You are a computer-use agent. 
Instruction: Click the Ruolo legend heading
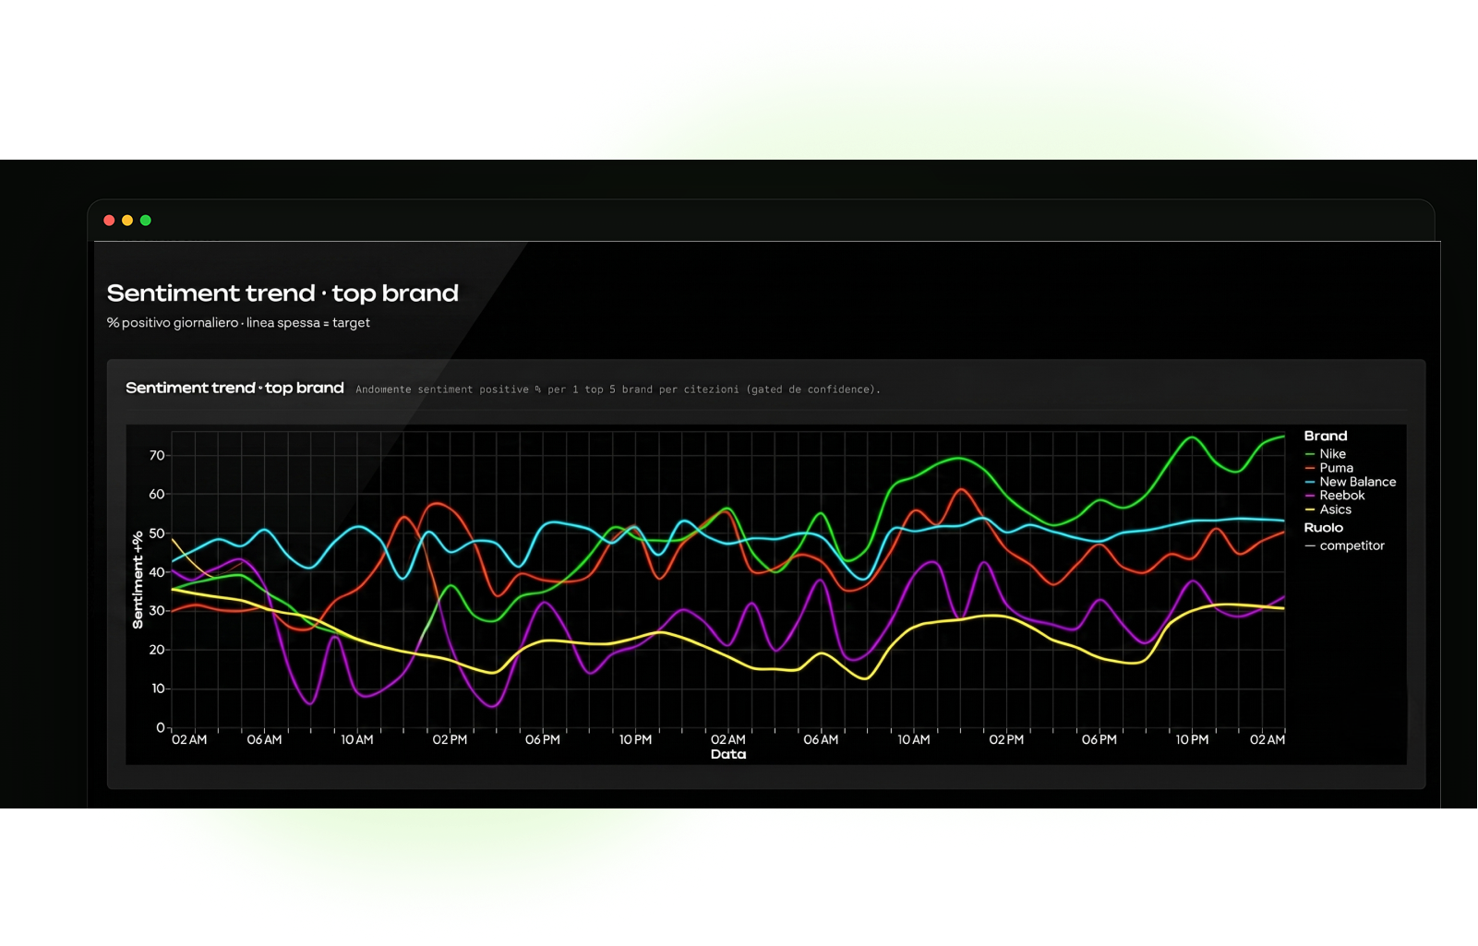pyautogui.click(x=1323, y=528)
